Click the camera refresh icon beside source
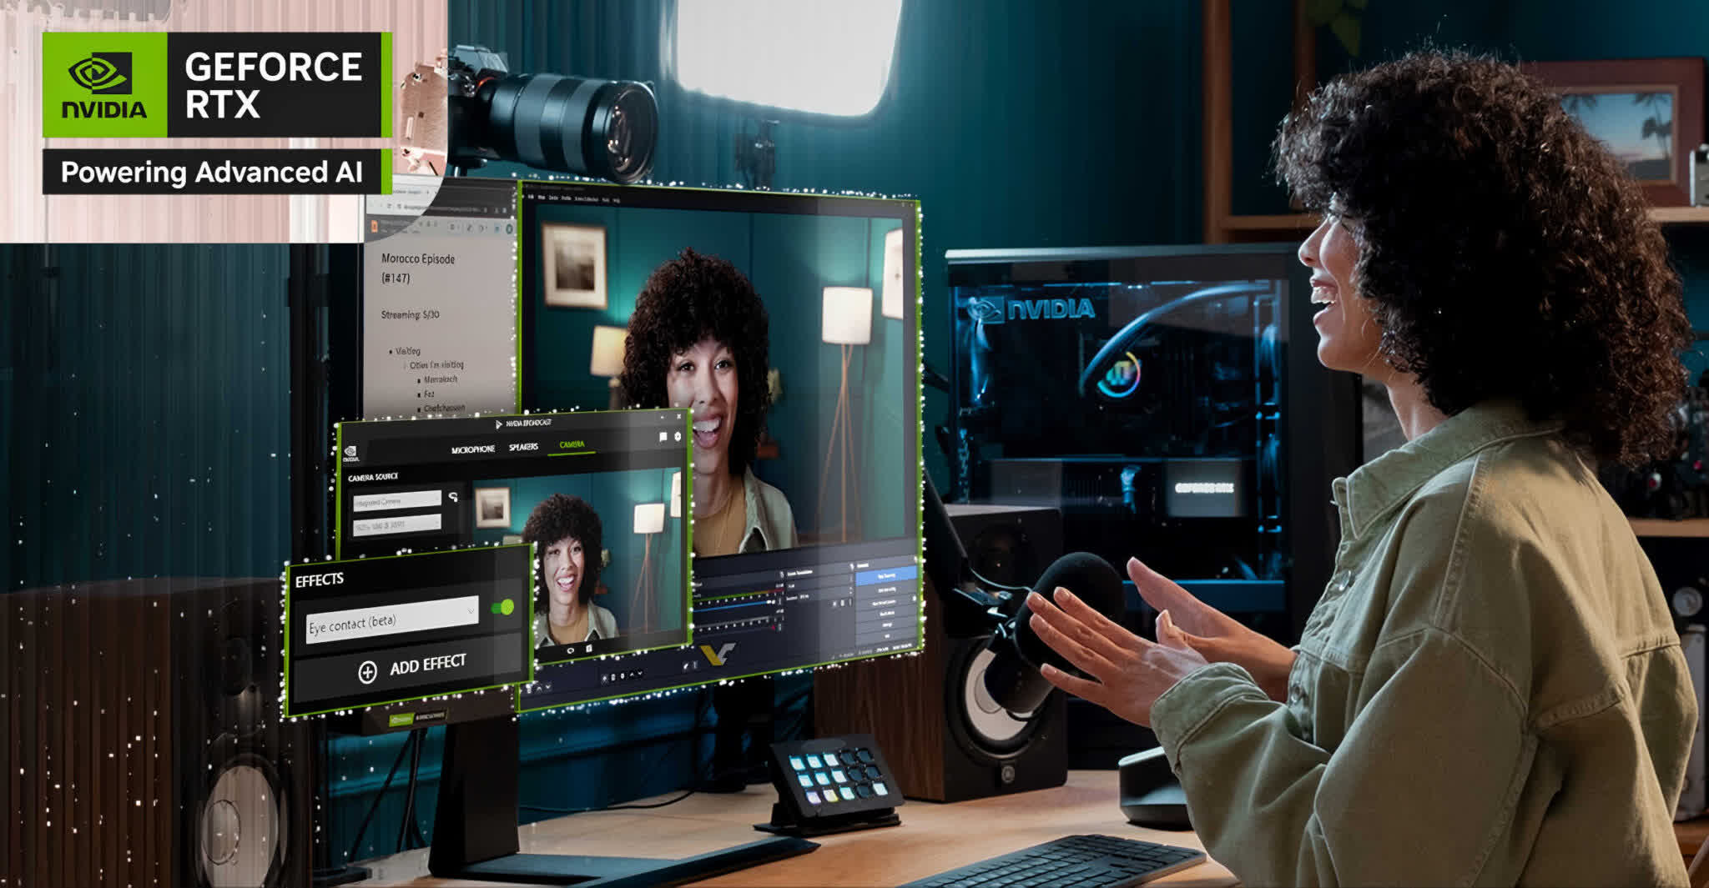The width and height of the screenshot is (1709, 888). click(453, 497)
